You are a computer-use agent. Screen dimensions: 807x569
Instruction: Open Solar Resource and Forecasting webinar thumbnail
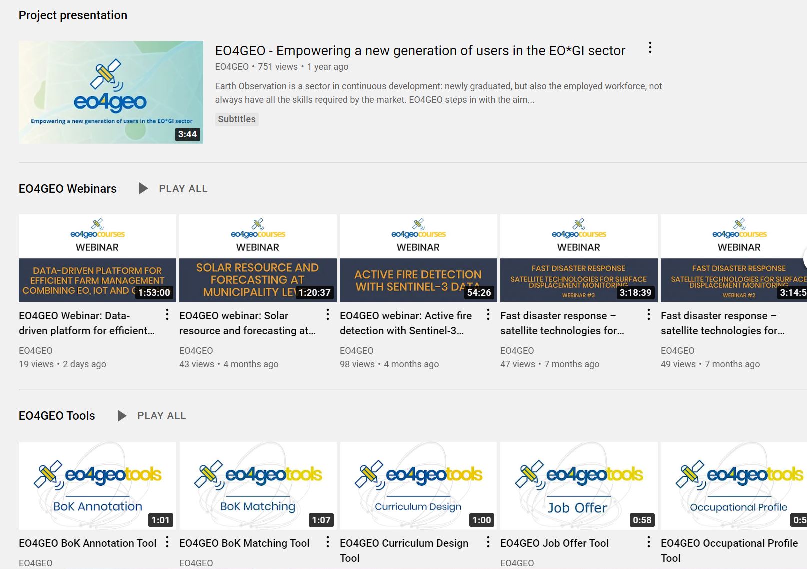258,258
